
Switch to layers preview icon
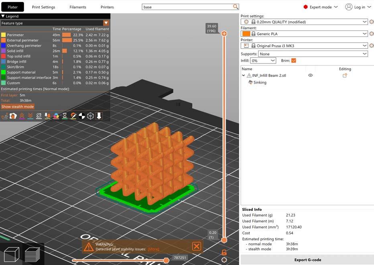point(33,255)
